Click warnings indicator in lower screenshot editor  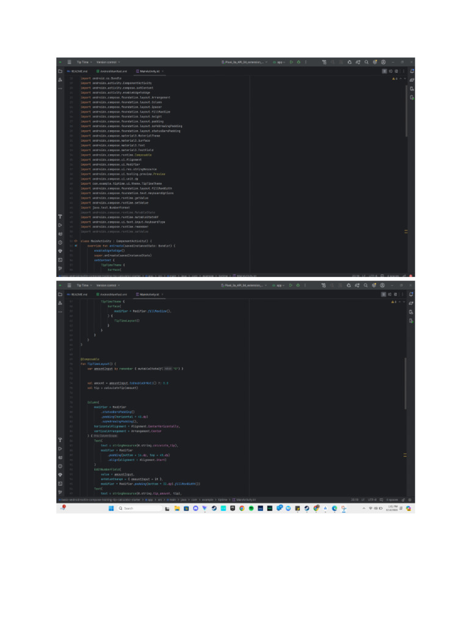point(394,302)
